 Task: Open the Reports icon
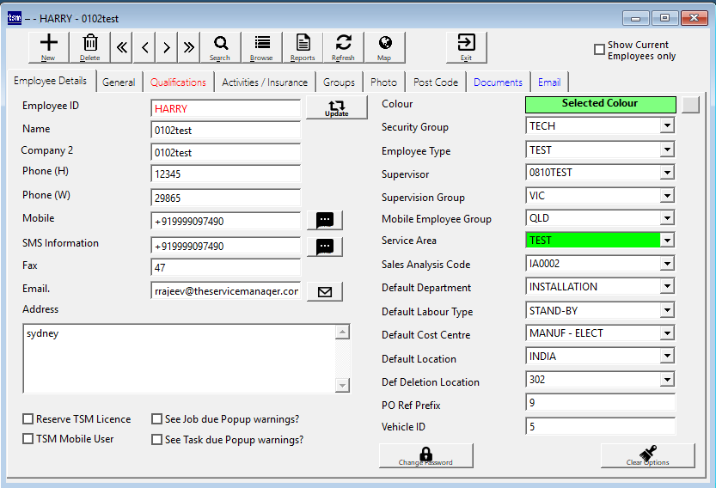pos(303,47)
